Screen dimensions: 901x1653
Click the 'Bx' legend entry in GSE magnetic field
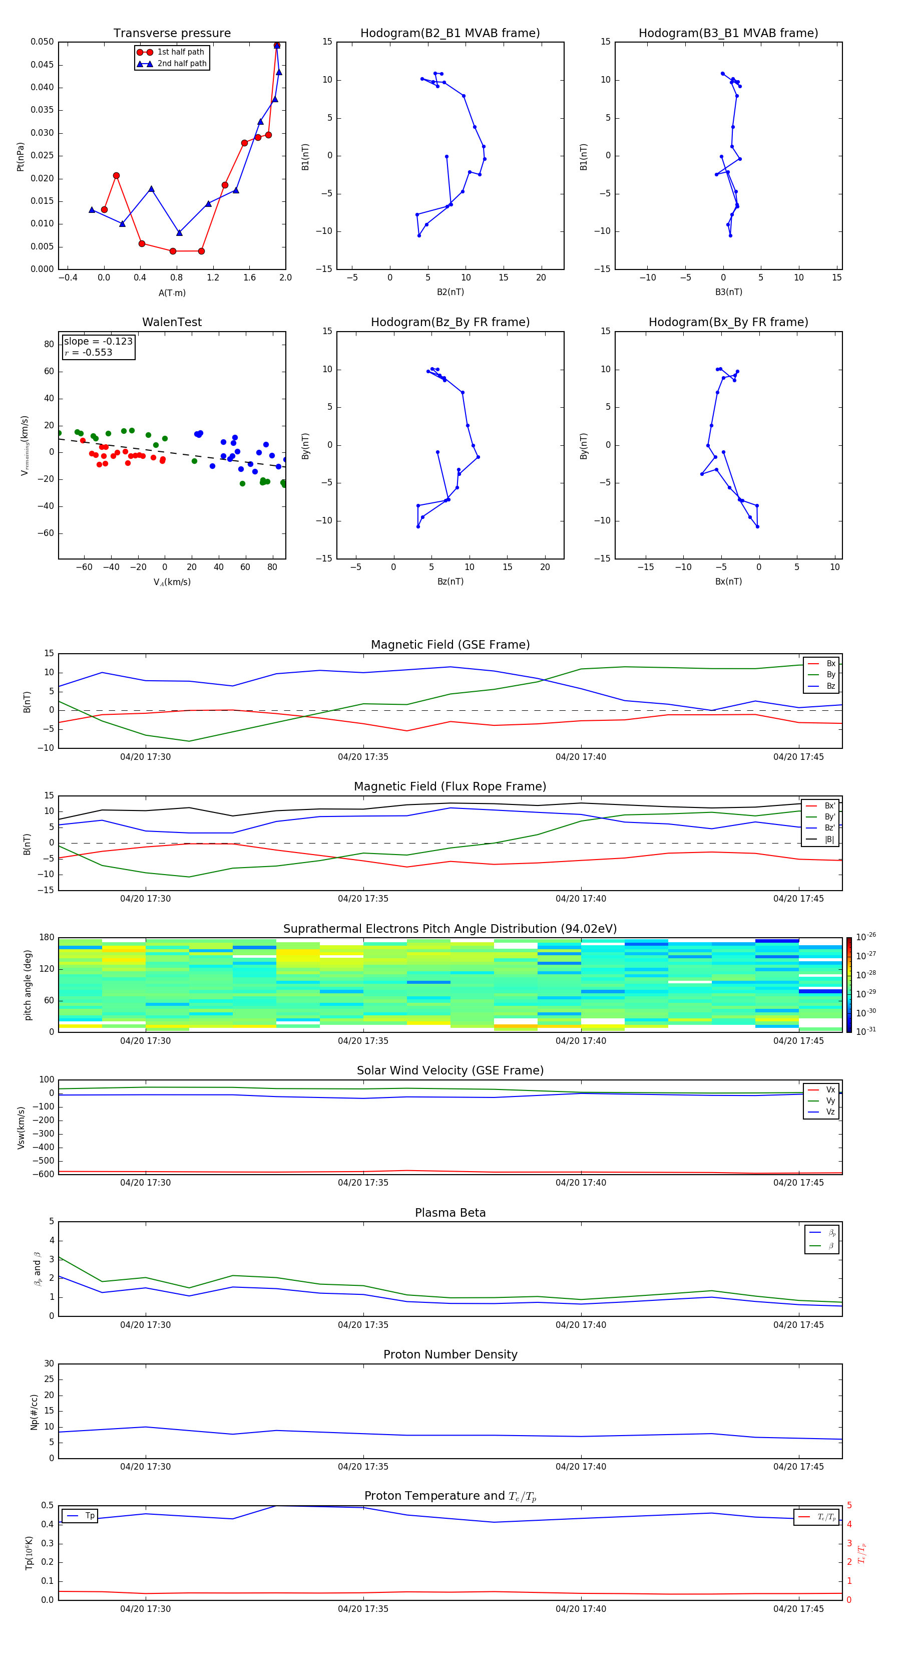point(821,664)
